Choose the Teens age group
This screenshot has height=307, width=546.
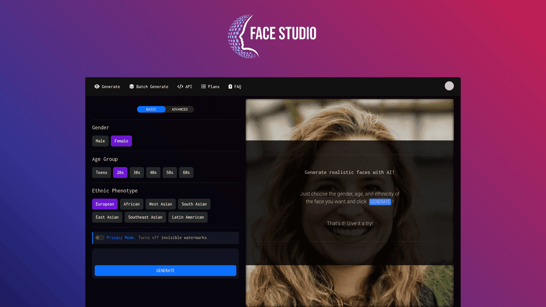[102, 172]
